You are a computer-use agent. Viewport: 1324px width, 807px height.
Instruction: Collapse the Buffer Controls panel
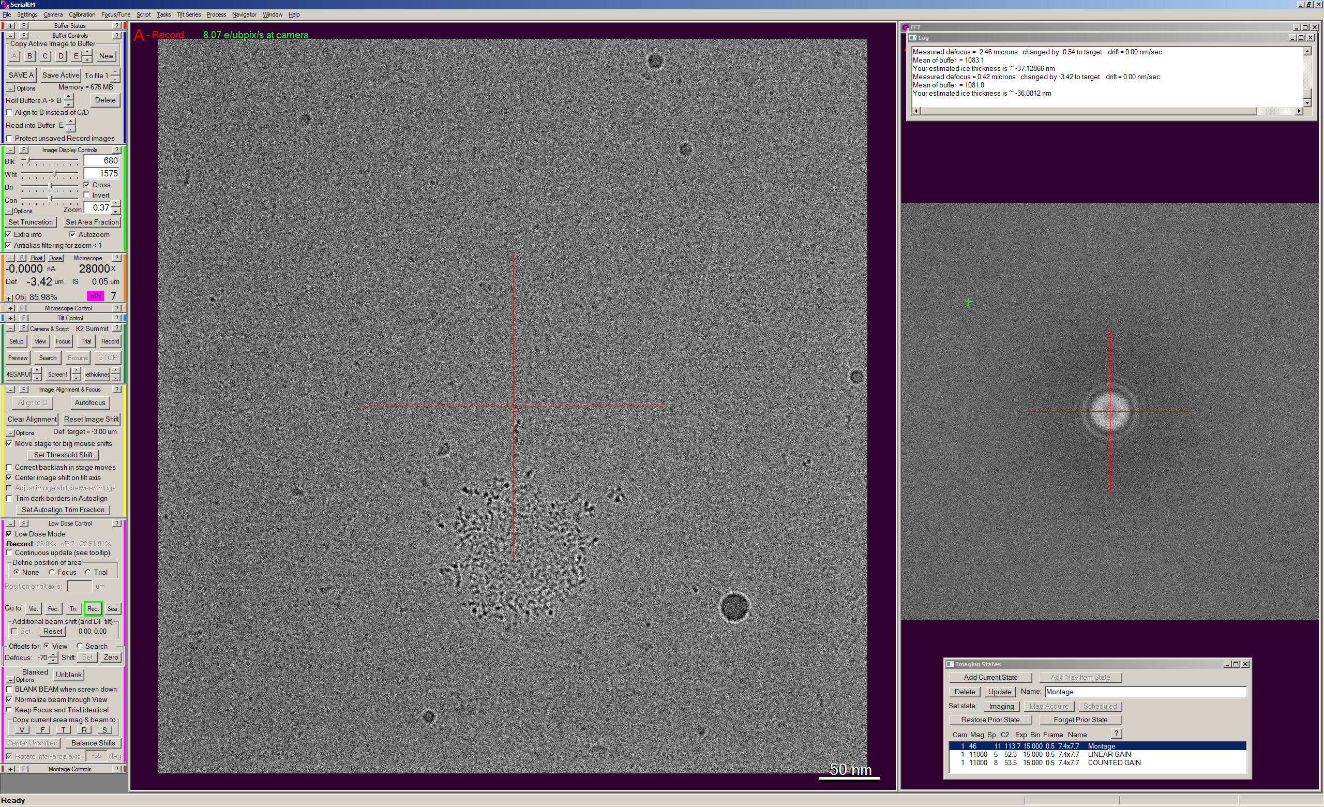(x=10, y=36)
